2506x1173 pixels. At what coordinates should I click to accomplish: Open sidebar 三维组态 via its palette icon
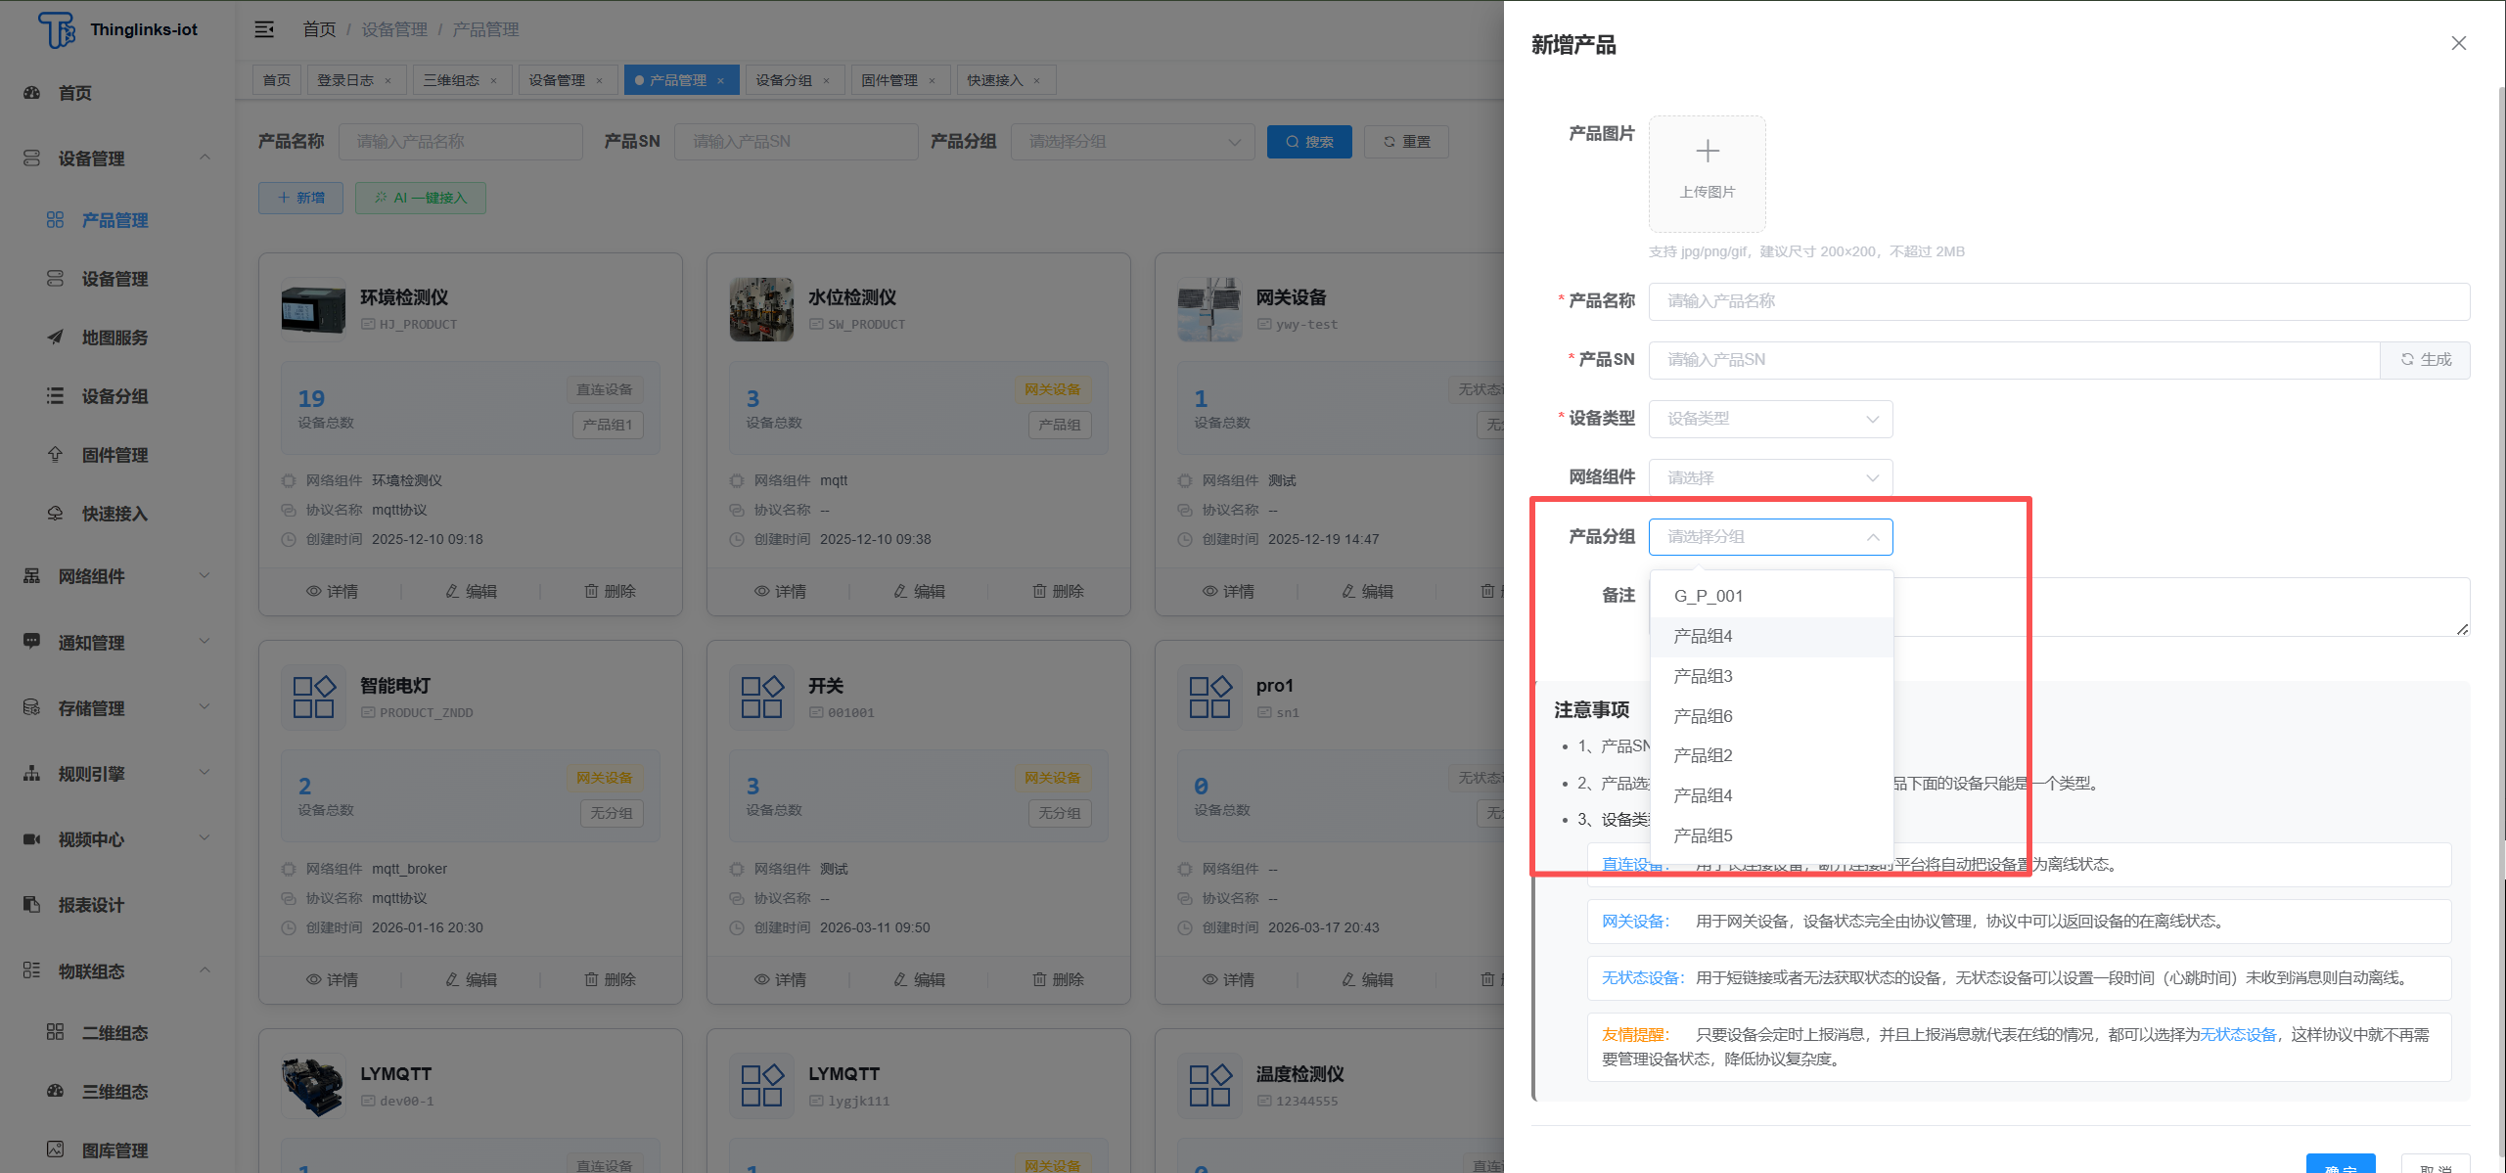(55, 1091)
